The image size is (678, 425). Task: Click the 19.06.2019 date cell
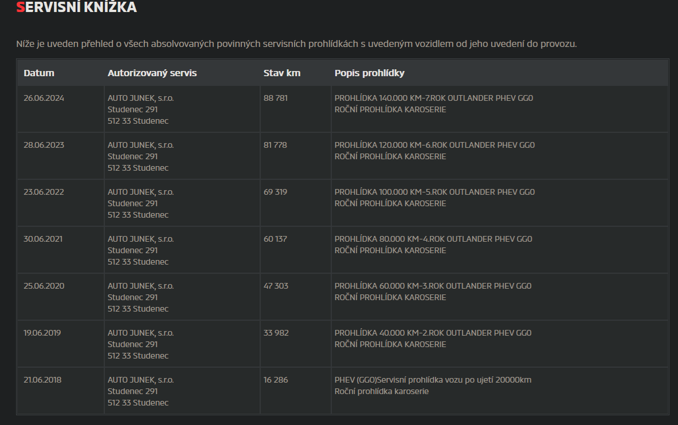[x=42, y=333]
